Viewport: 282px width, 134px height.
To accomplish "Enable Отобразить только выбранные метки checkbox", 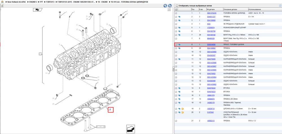I will coord(177,6).
